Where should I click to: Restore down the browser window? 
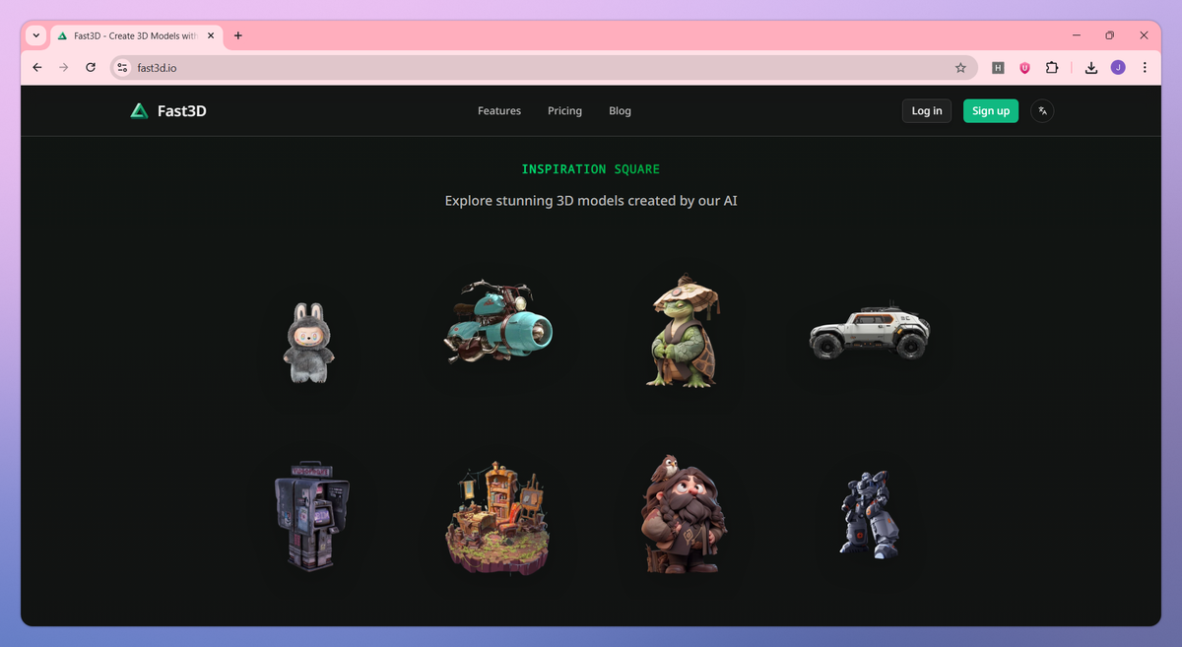(1110, 35)
